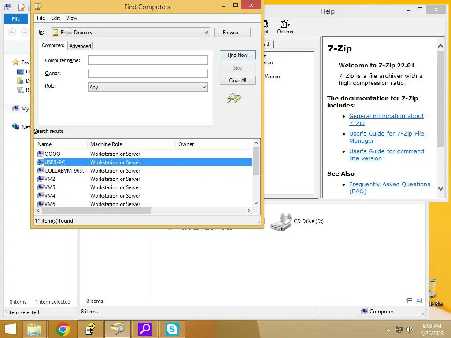The image size is (451, 338).
Task: Click the CD Drive (D:) icon
Action: click(x=281, y=222)
